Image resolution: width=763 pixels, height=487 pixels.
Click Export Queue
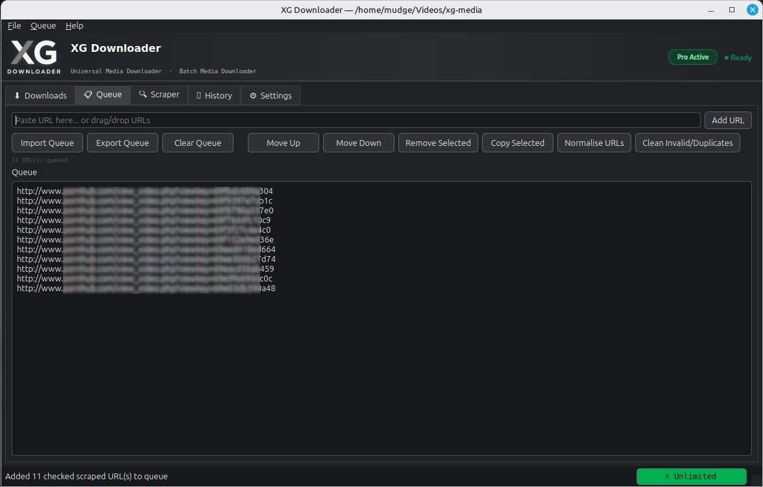click(122, 143)
